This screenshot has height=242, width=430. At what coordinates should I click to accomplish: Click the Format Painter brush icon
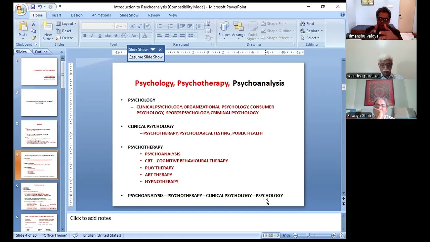pyautogui.click(x=33, y=38)
